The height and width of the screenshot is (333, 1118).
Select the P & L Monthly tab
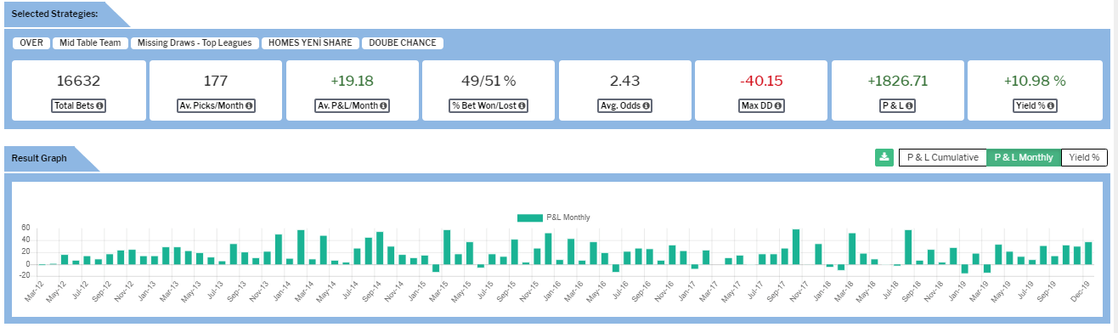coord(1024,157)
